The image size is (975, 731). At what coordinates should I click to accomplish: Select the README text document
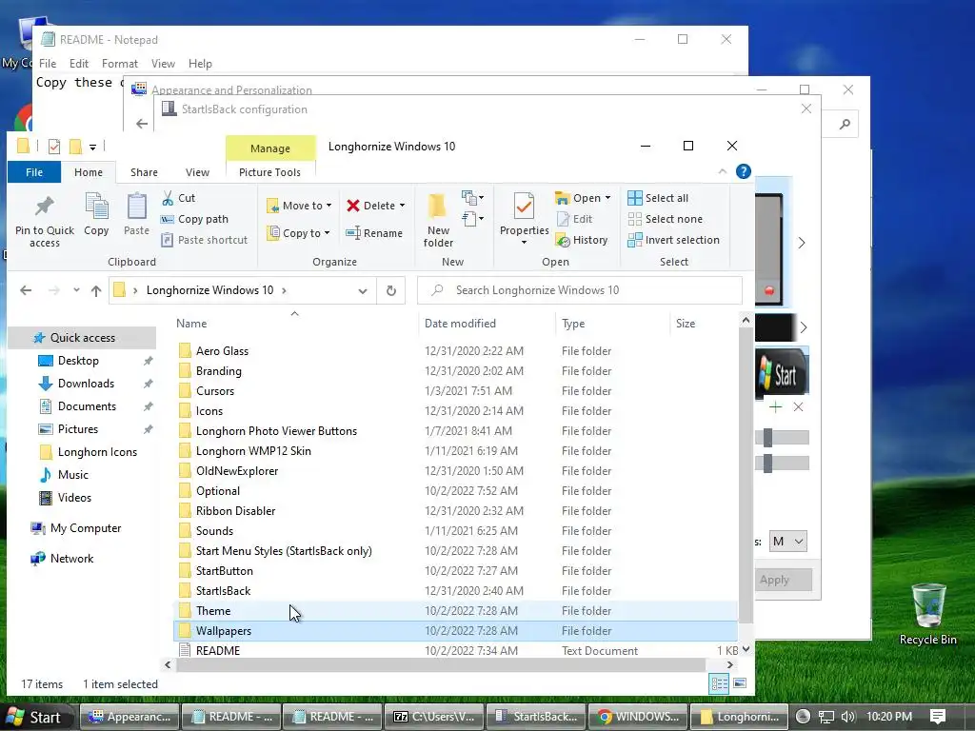455,650
